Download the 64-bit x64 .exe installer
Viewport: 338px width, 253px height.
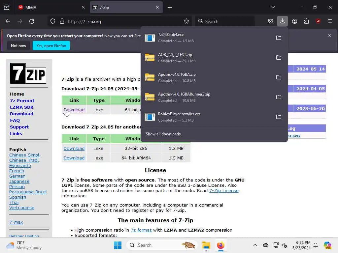(x=74, y=110)
